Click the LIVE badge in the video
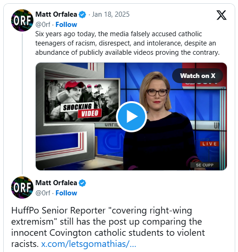 pos(209,144)
